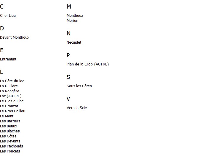Viewport: 200px width, 156px height.
Task: Select Sous les Côtes
Action: [x=79, y=86]
